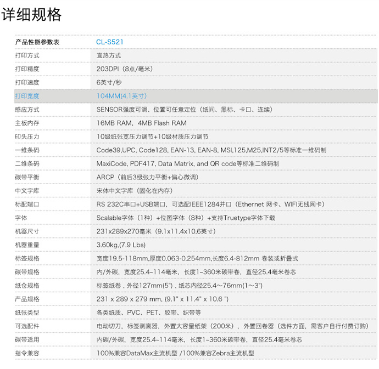Select the 印头压力 row label
Screen dimensions: 379x369
point(27,137)
